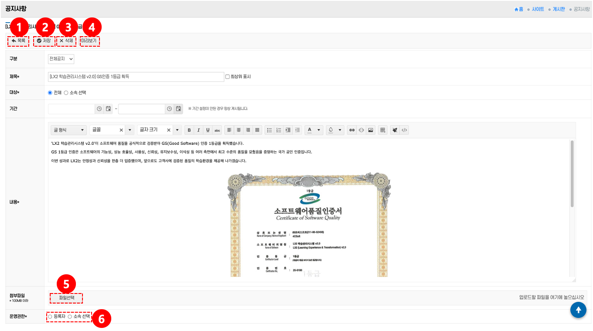Click the insert hyperlink icon
Viewport: 593px width, 331px height.
[352, 130]
